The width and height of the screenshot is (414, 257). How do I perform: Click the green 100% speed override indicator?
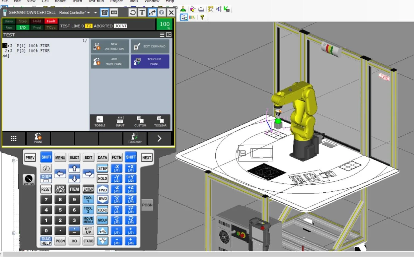pyautogui.click(x=164, y=25)
